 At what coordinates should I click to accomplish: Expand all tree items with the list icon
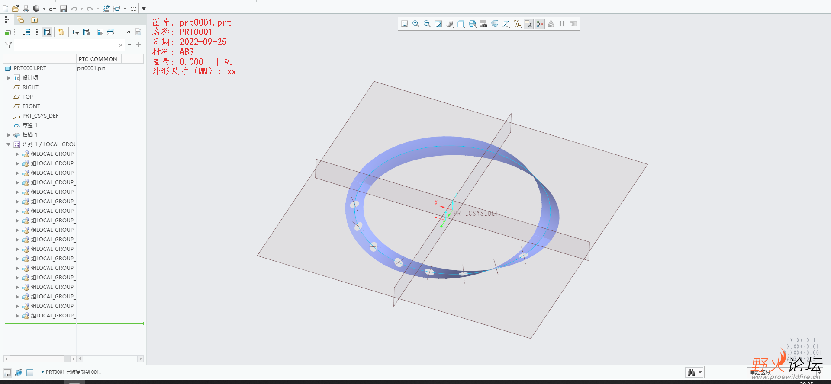click(x=26, y=32)
